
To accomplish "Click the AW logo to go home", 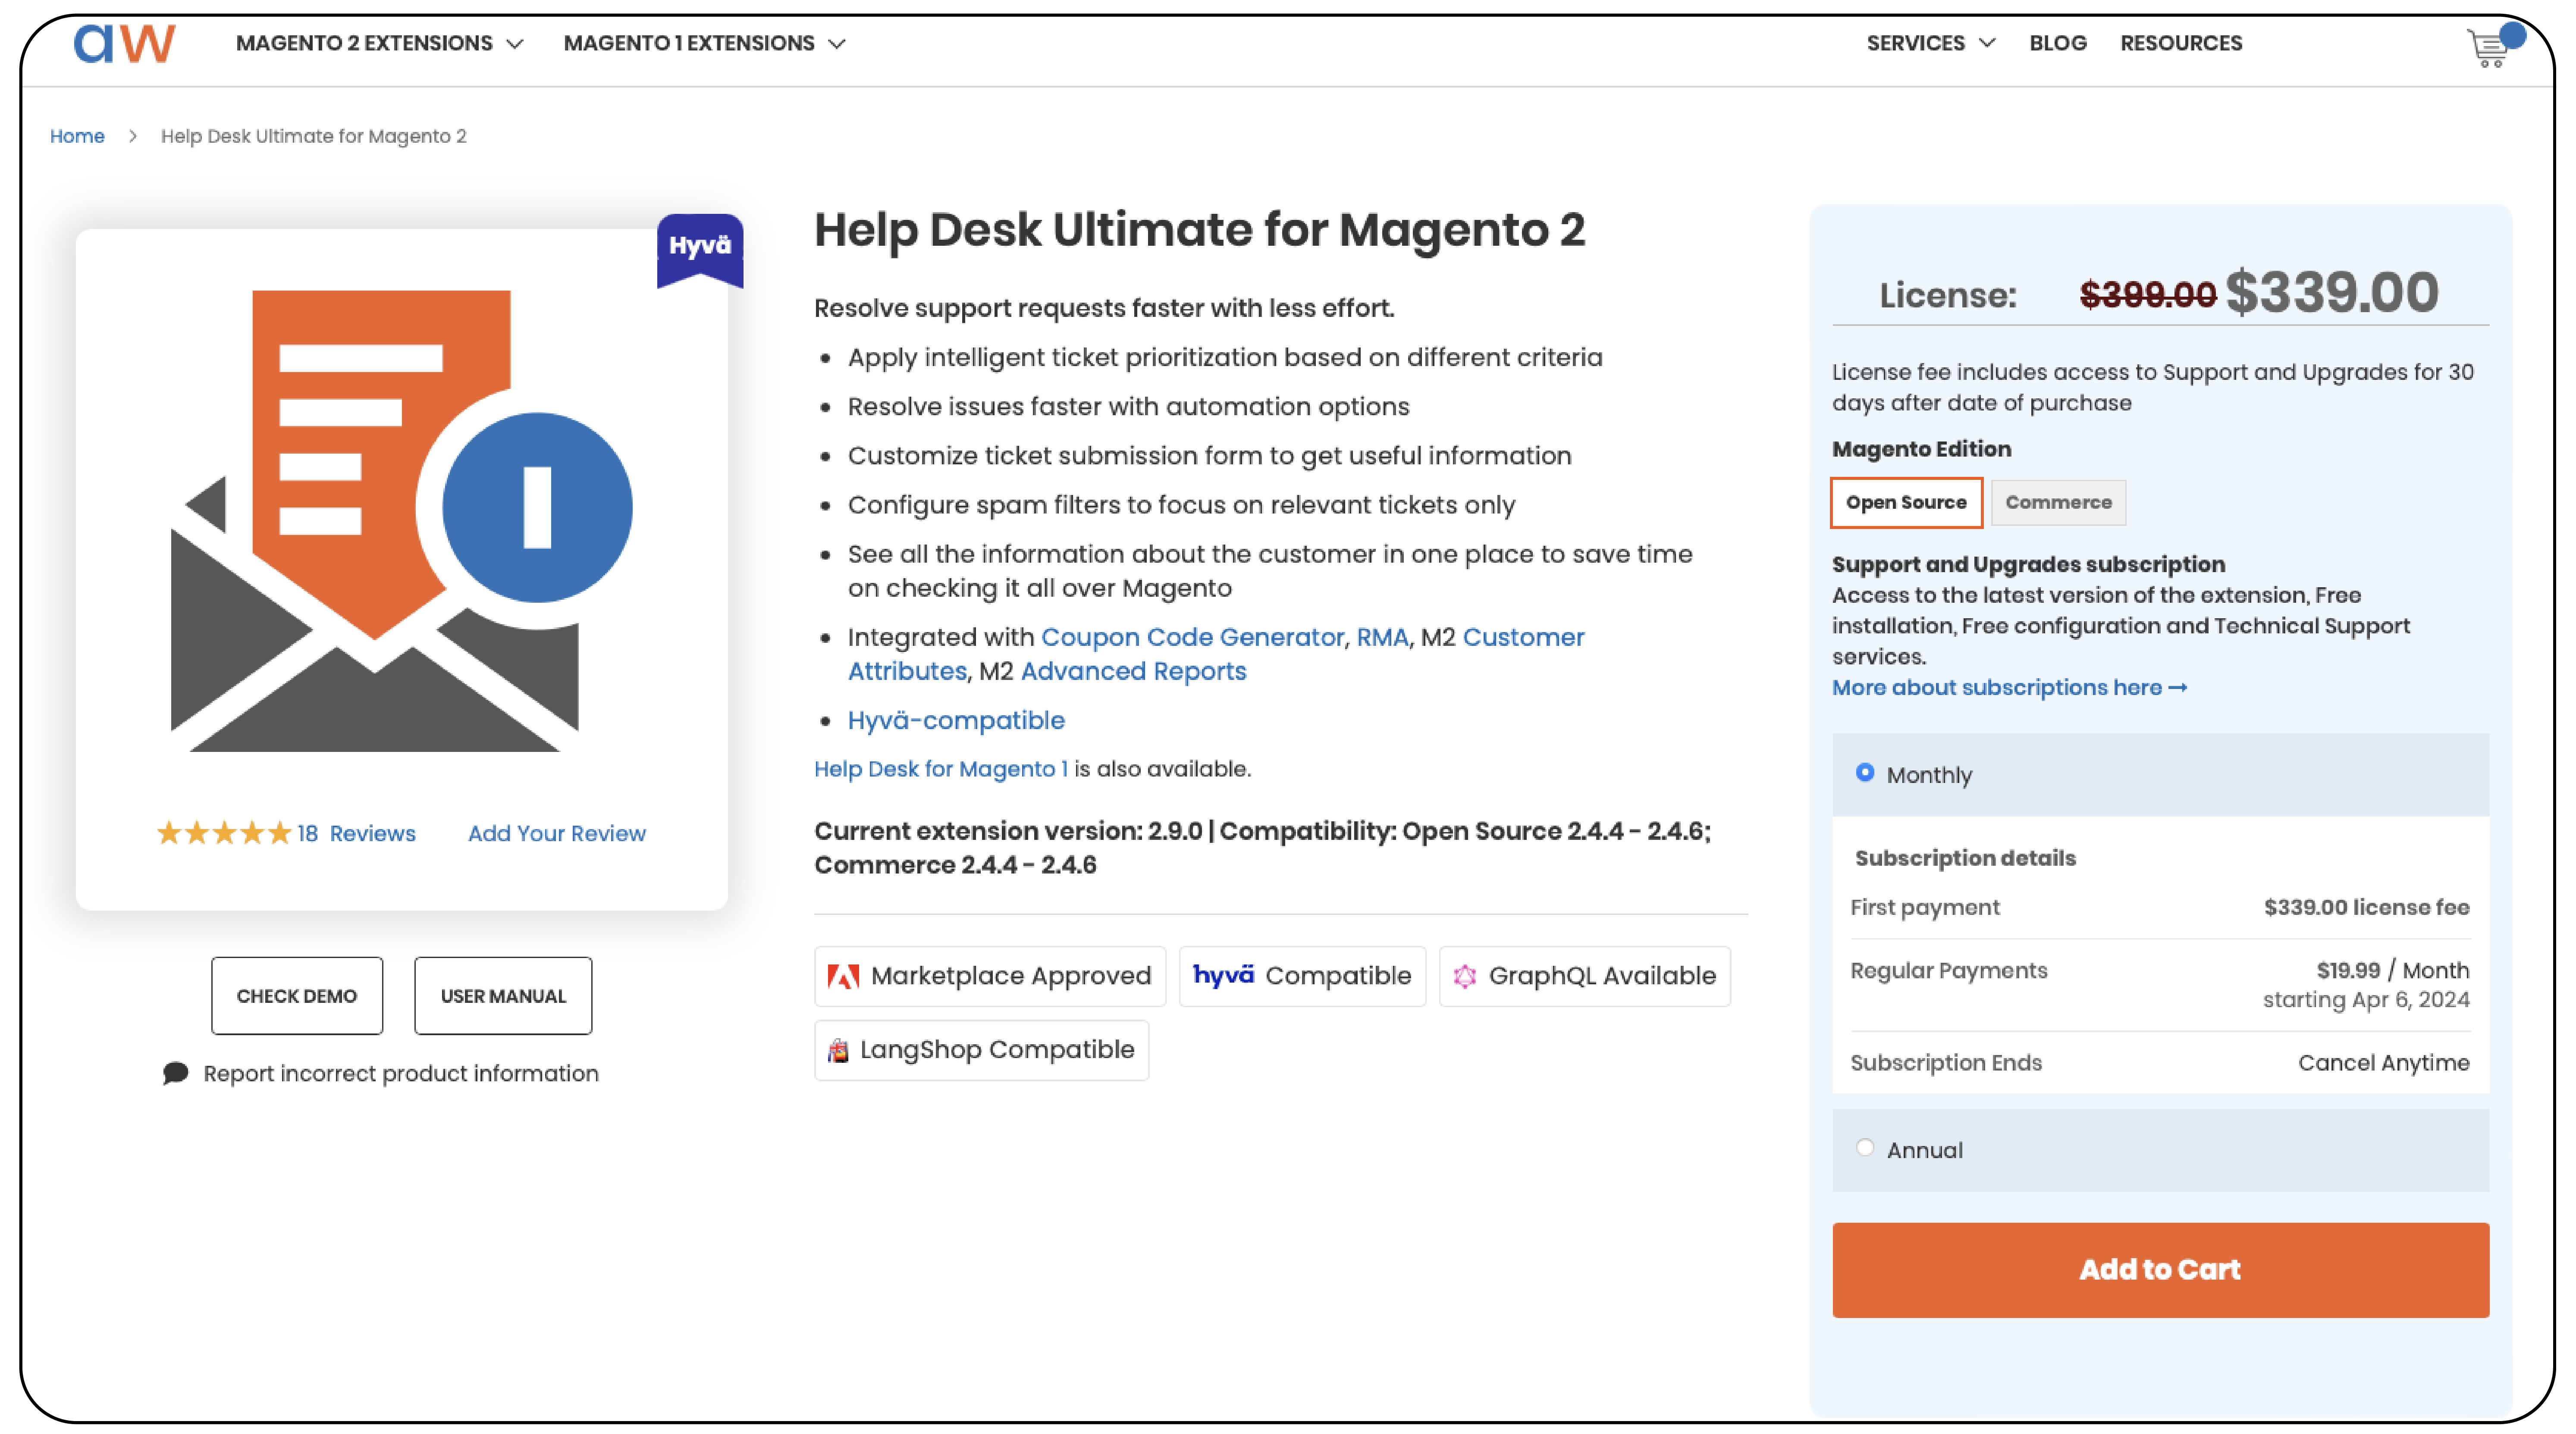I will (125, 43).
